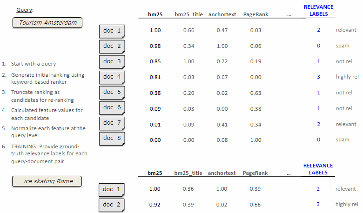The image size is (363, 213).
Task: Click doc 1 under ice skating Rome
Action: (112, 189)
